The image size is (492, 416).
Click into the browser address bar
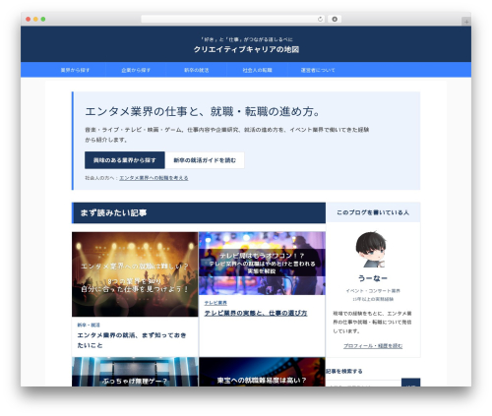(232, 19)
